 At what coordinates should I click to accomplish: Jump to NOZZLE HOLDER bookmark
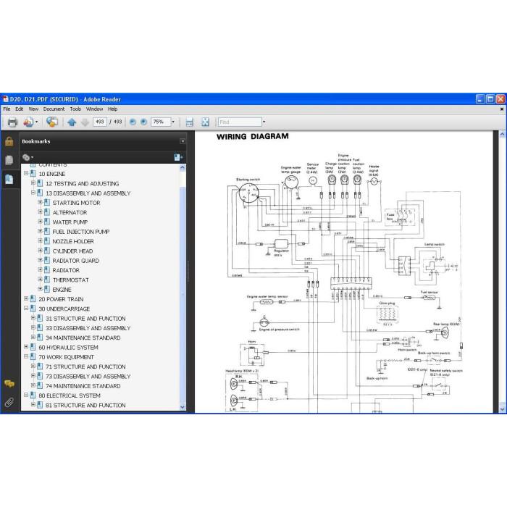[x=73, y=241]
